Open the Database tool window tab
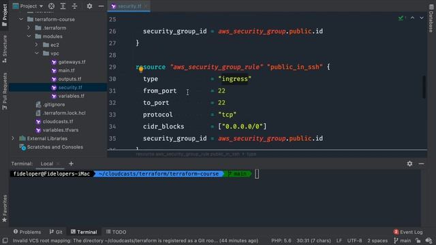Viewport: 436px width, 245px height. click(431, 18)
